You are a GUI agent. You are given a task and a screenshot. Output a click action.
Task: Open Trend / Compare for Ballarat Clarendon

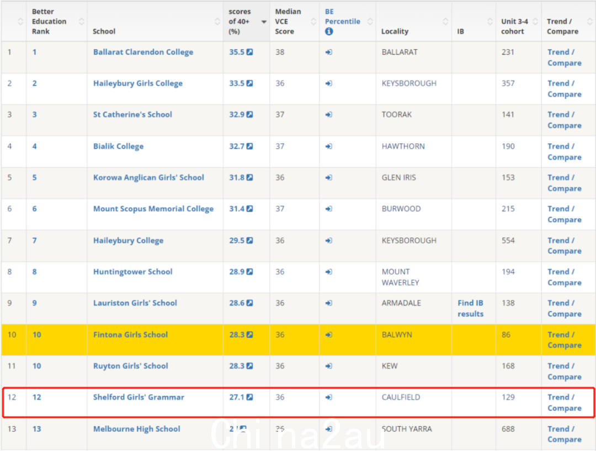point(565,57)
